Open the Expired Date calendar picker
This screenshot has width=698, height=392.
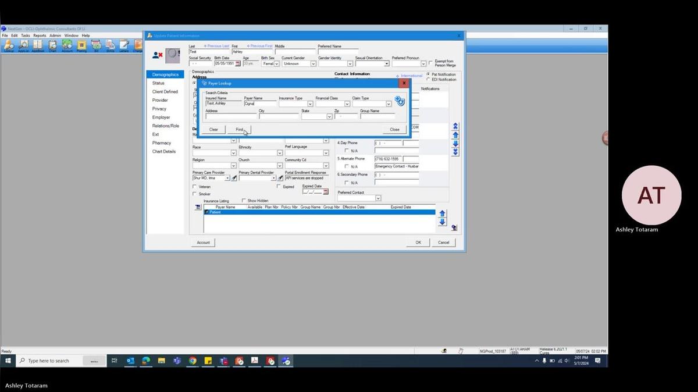pyautogui.click(x=325, y=191)
